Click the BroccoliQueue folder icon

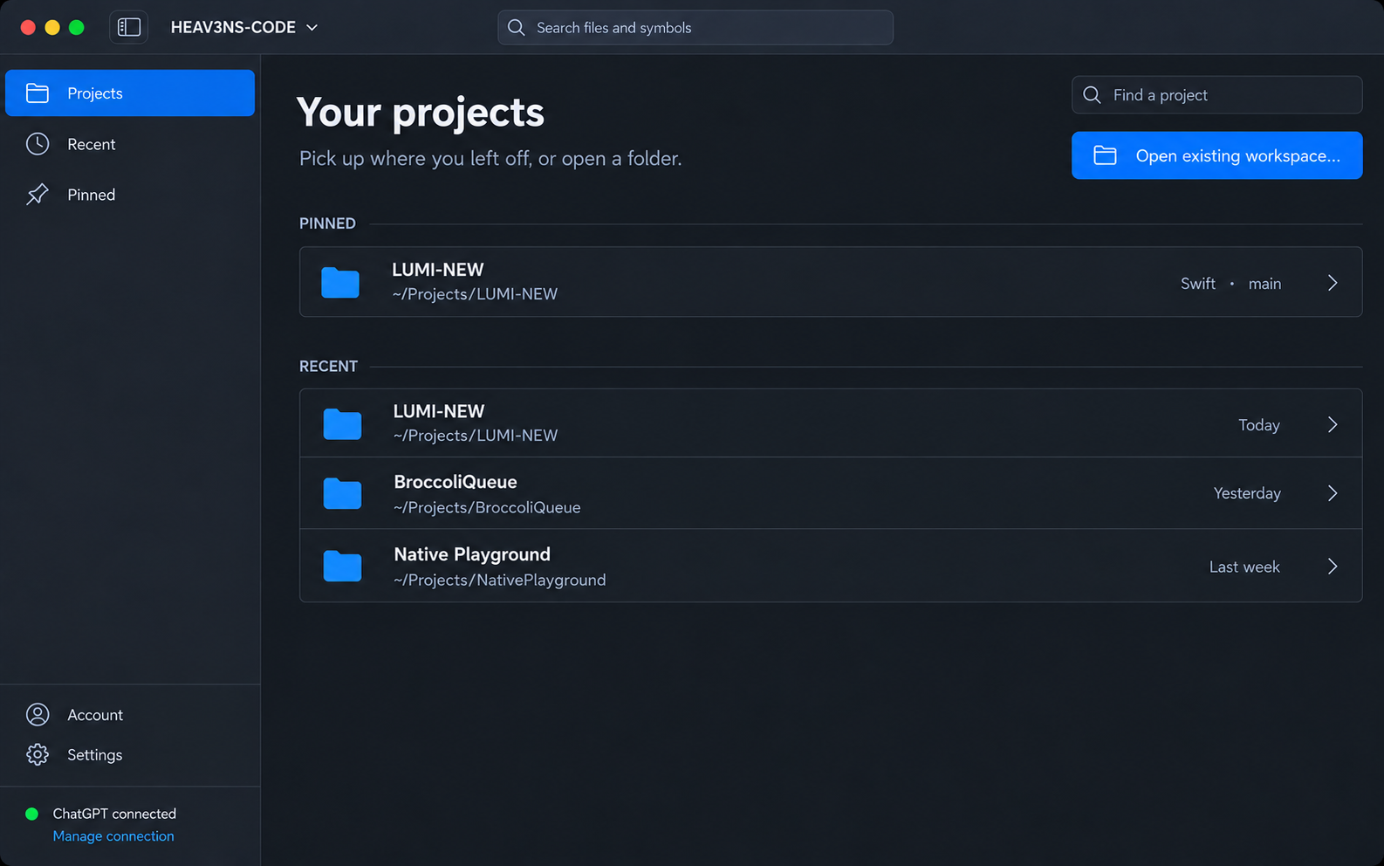tap(342, 493)
